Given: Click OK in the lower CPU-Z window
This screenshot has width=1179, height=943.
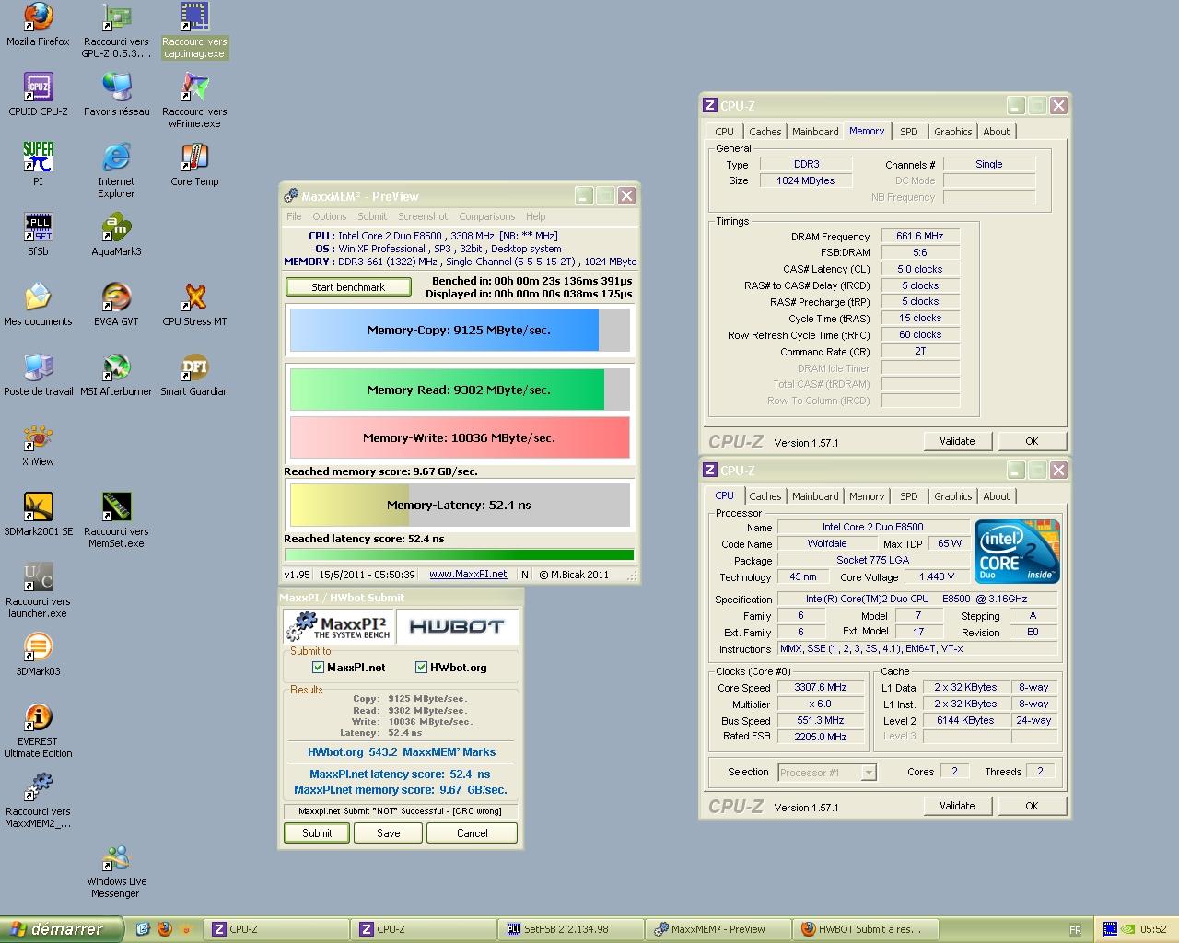Looking at the screenshot, I should pos(1032,806).
